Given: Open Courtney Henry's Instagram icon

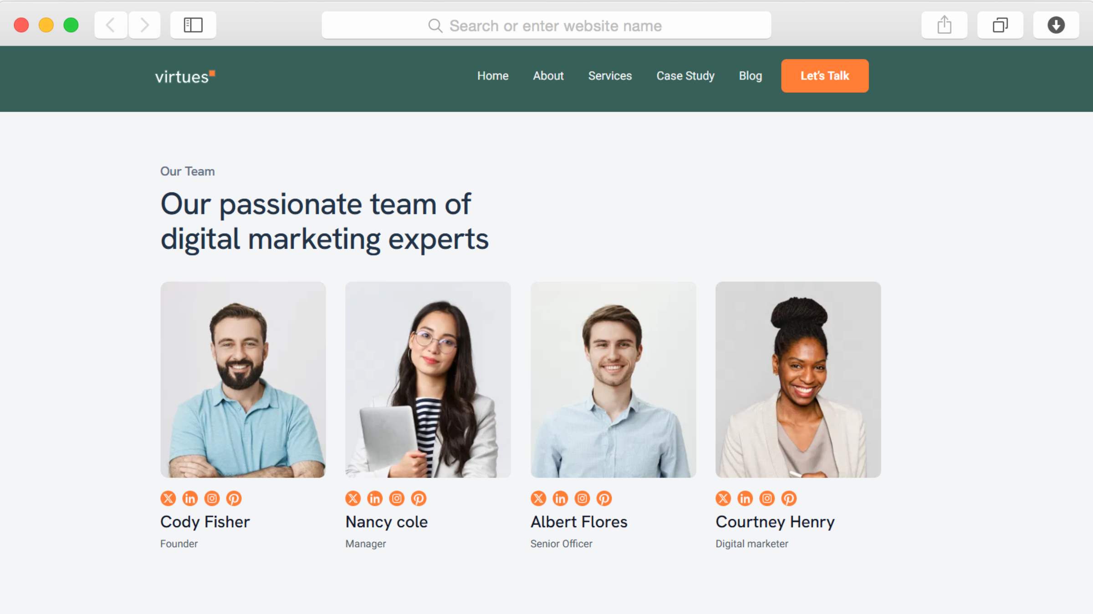Looking at the screenshot, I should tap(767, 498).
